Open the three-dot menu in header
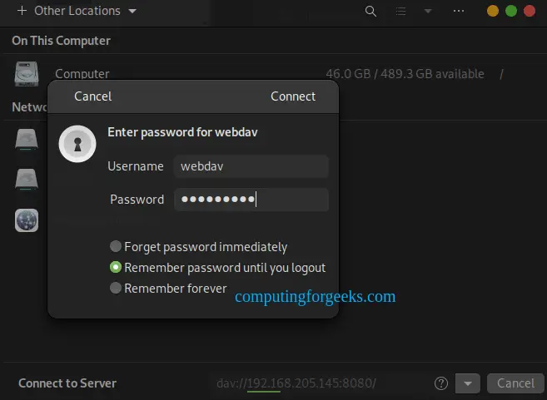This screenshot has height=400, width=547. coord(459,11)
